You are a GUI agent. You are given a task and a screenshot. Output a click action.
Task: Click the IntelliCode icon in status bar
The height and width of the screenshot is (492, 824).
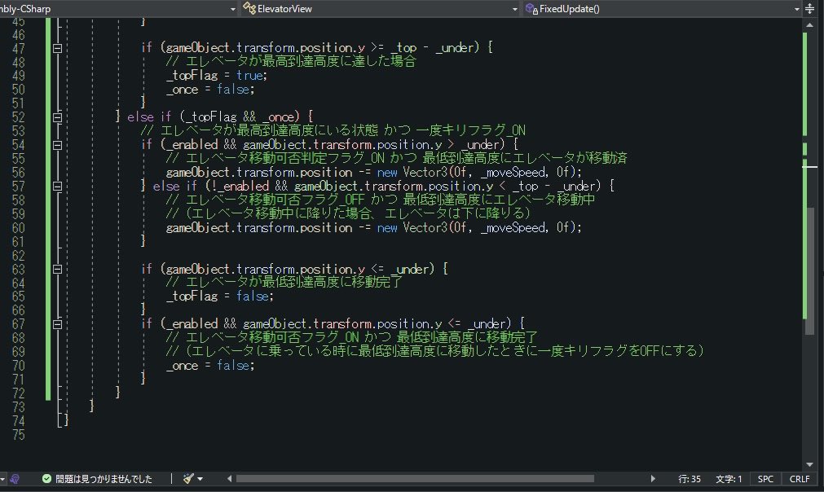(x=15, y=478)
